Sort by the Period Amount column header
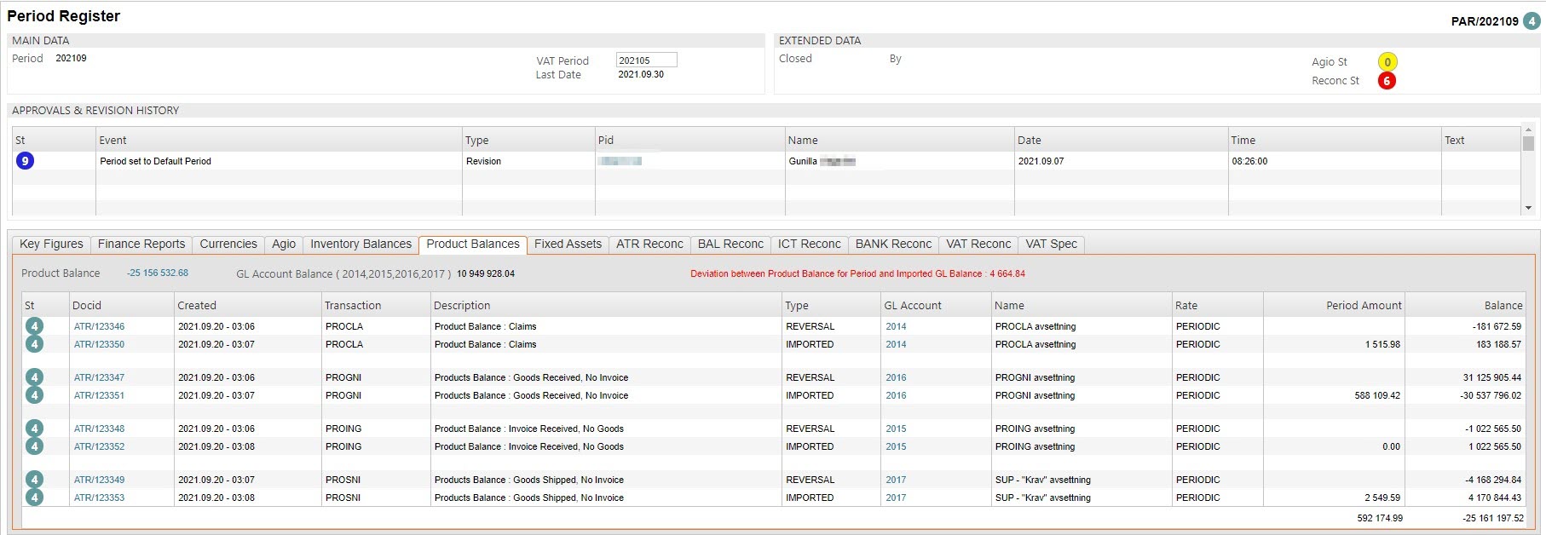 [x=1363, y=306]
